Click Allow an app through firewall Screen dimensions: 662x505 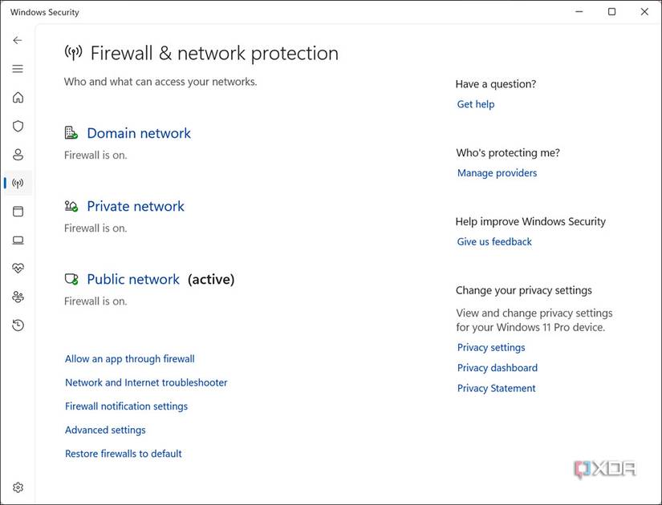(130, 359)
